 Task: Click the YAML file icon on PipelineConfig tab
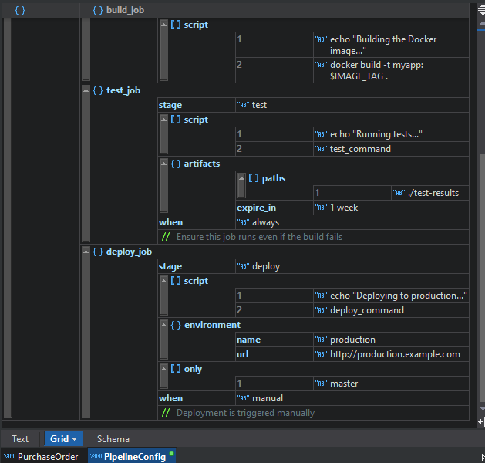tap(96, 457)
